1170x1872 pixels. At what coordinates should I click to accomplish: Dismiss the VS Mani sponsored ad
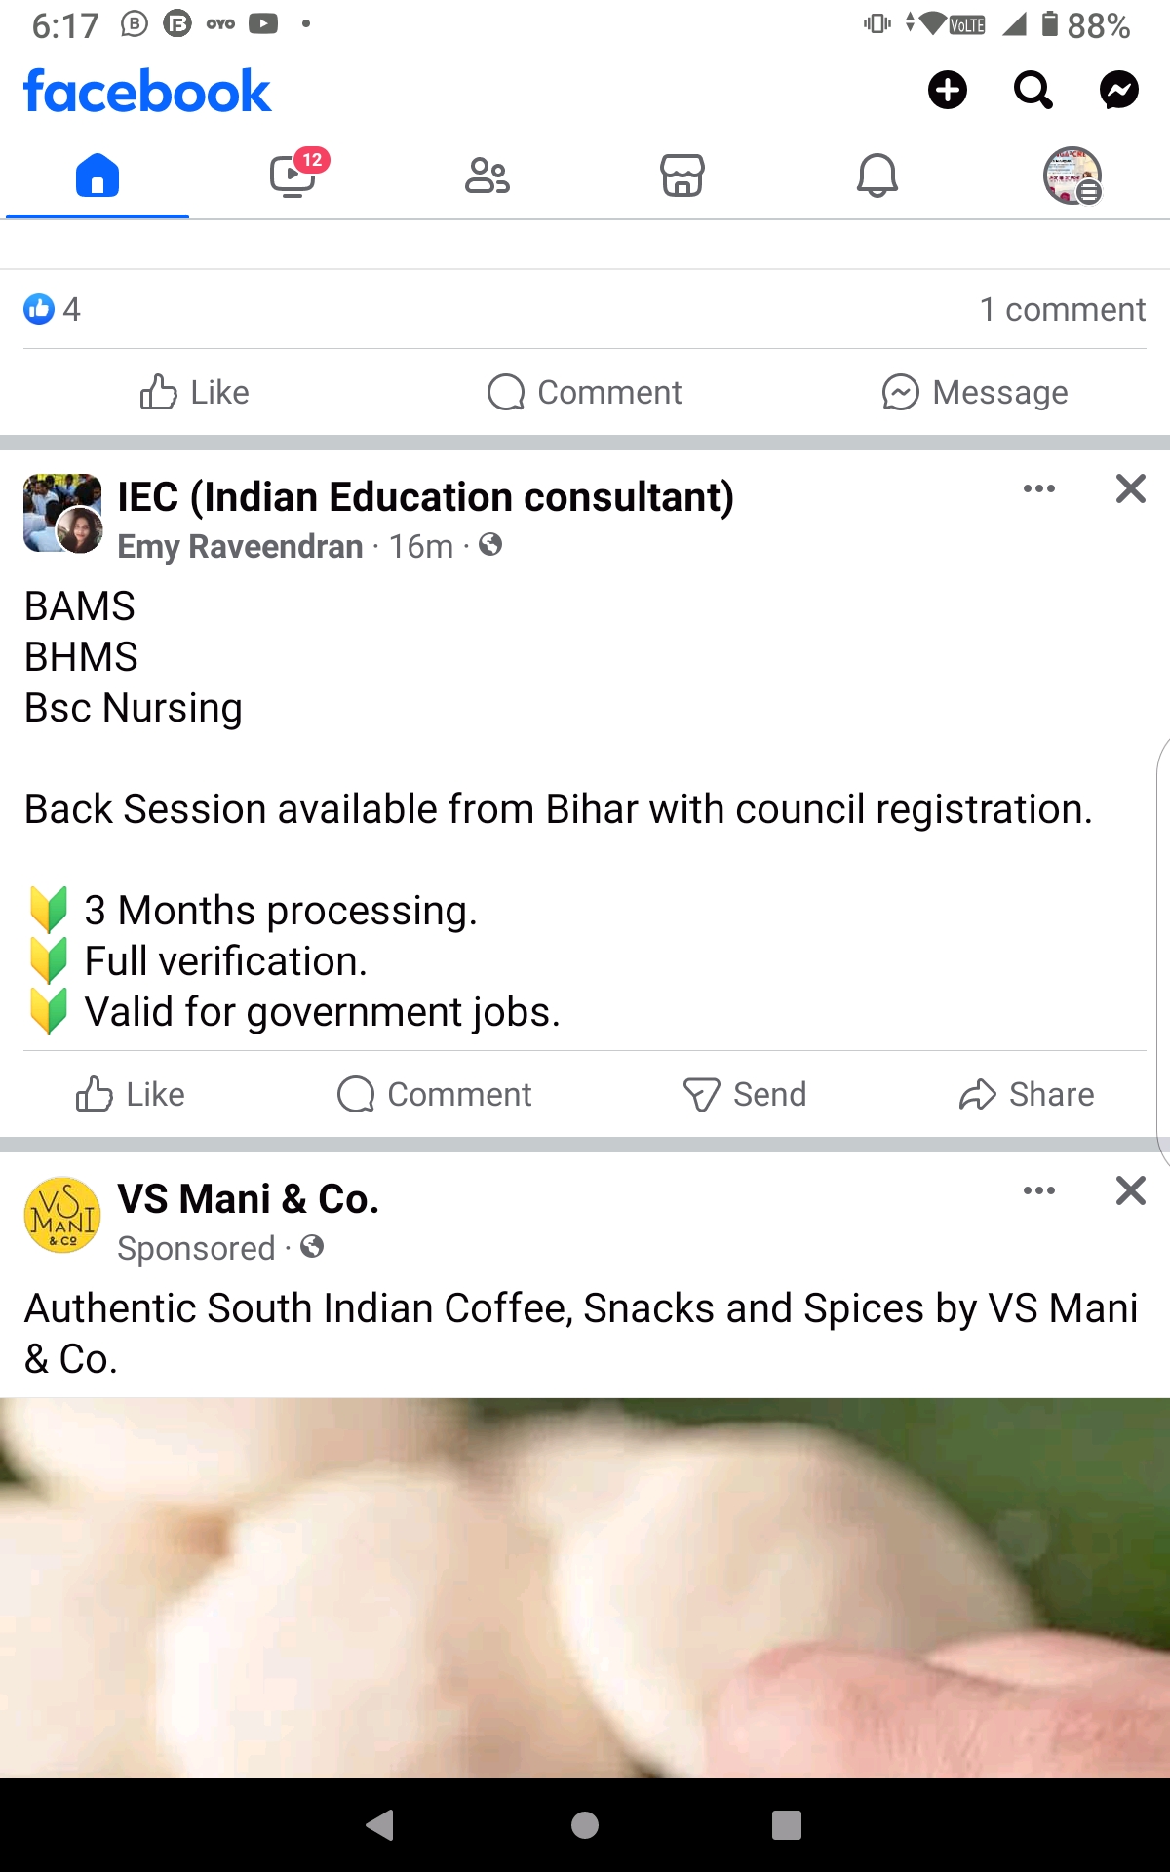click(x=1130, y=1190)
